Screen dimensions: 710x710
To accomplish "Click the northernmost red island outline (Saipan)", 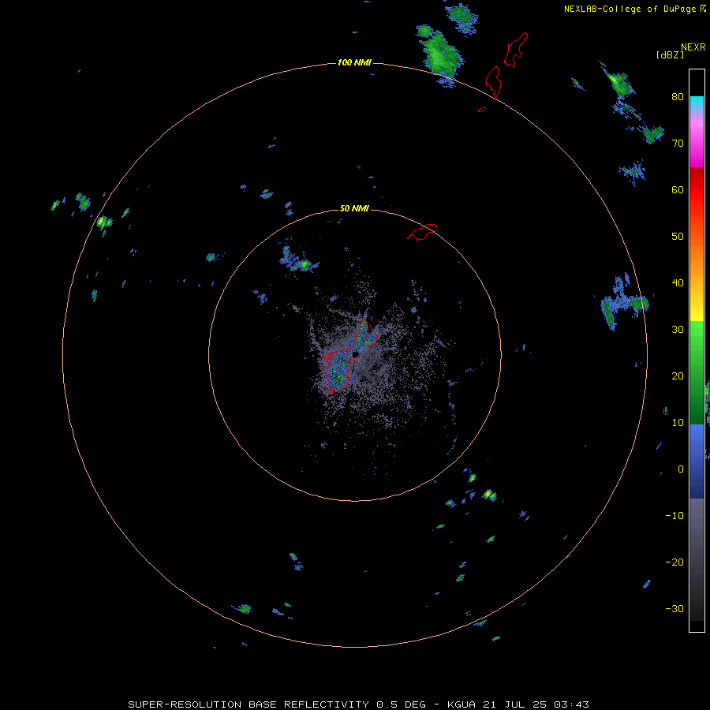I will coord(516,50).
